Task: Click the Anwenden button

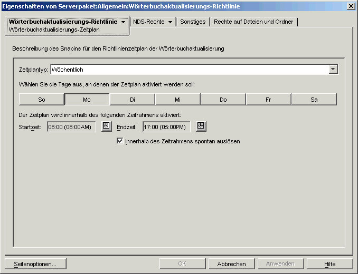Action: (280, 264)
